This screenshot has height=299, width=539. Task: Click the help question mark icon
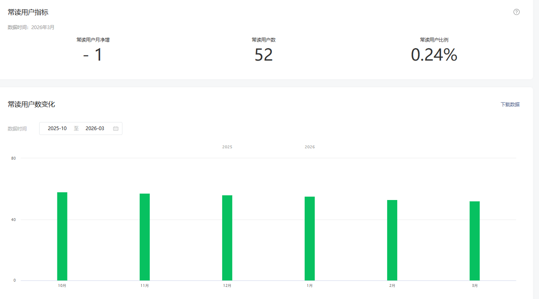(516, 12)
